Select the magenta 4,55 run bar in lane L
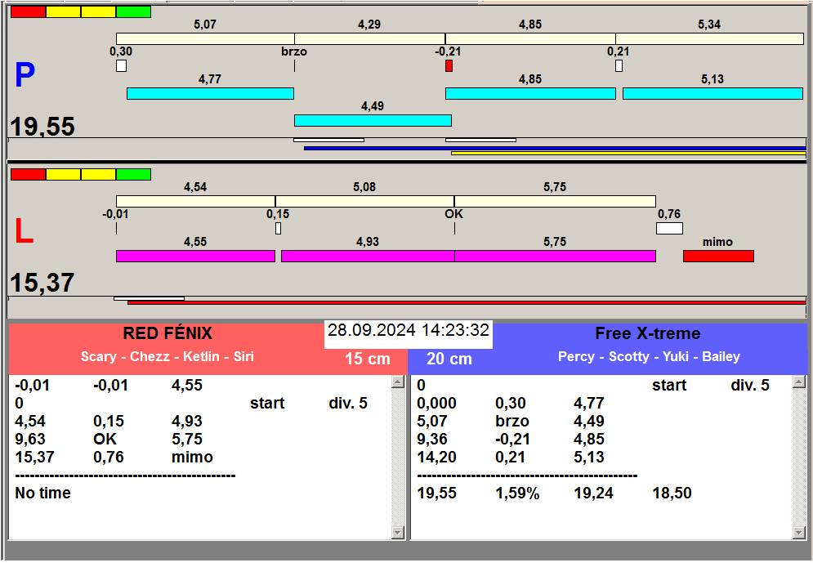Image resolution: width=813 pixels, height=585 pixels. tap(195, 257)
